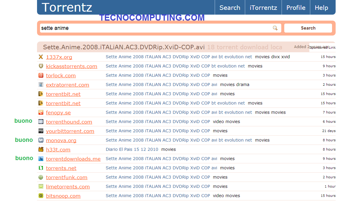Screen dimensions: 341x201
Task: Click the torrents.net green favicon
Action: [x=41, y=168]
